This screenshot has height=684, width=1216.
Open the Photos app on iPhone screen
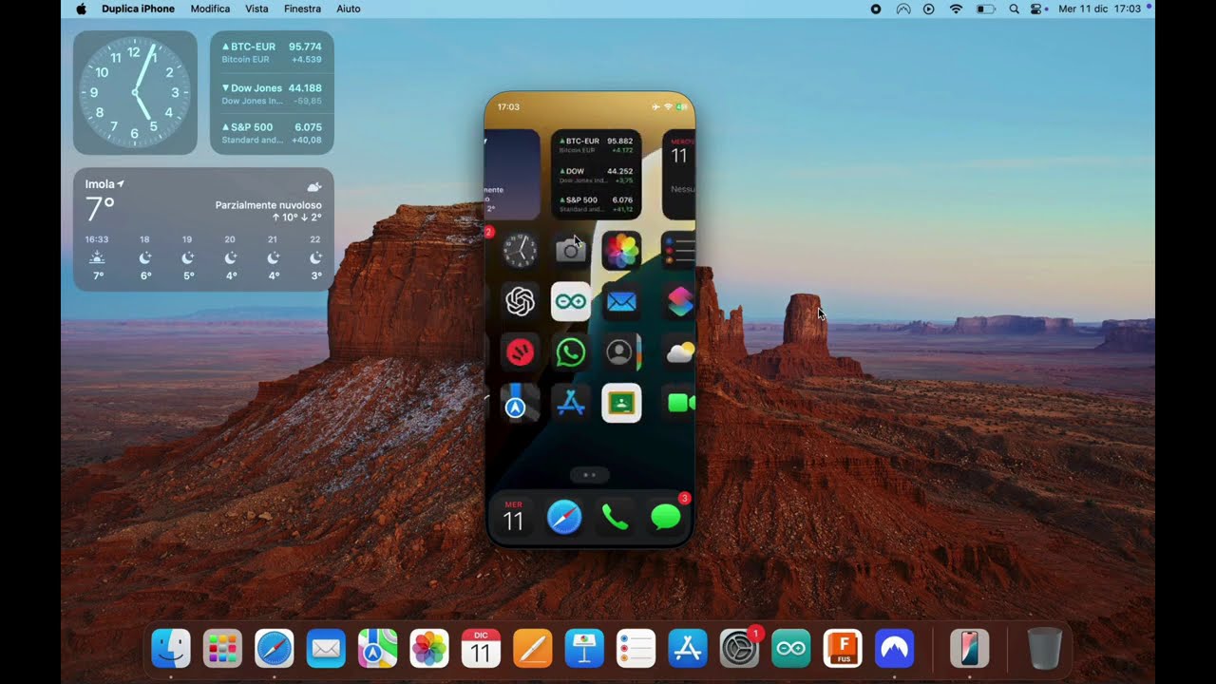(621, 251)
